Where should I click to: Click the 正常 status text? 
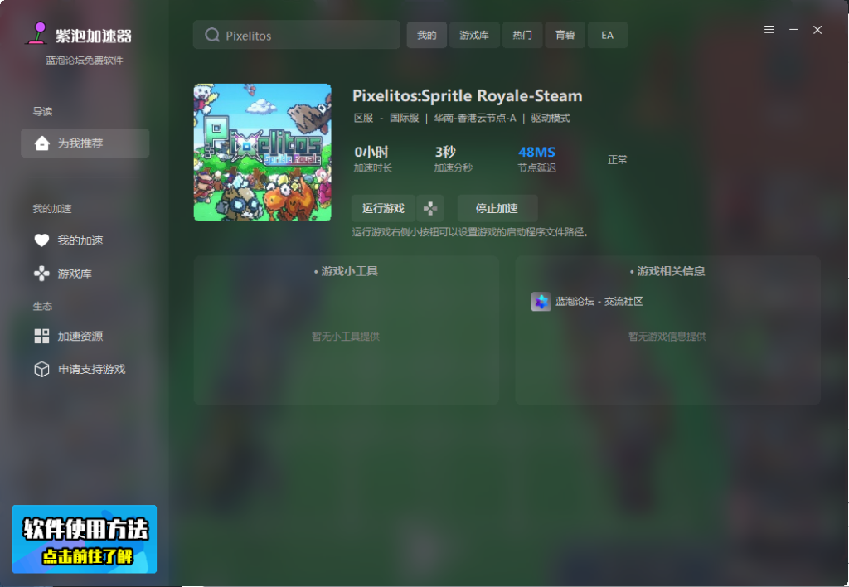(617, 160)
